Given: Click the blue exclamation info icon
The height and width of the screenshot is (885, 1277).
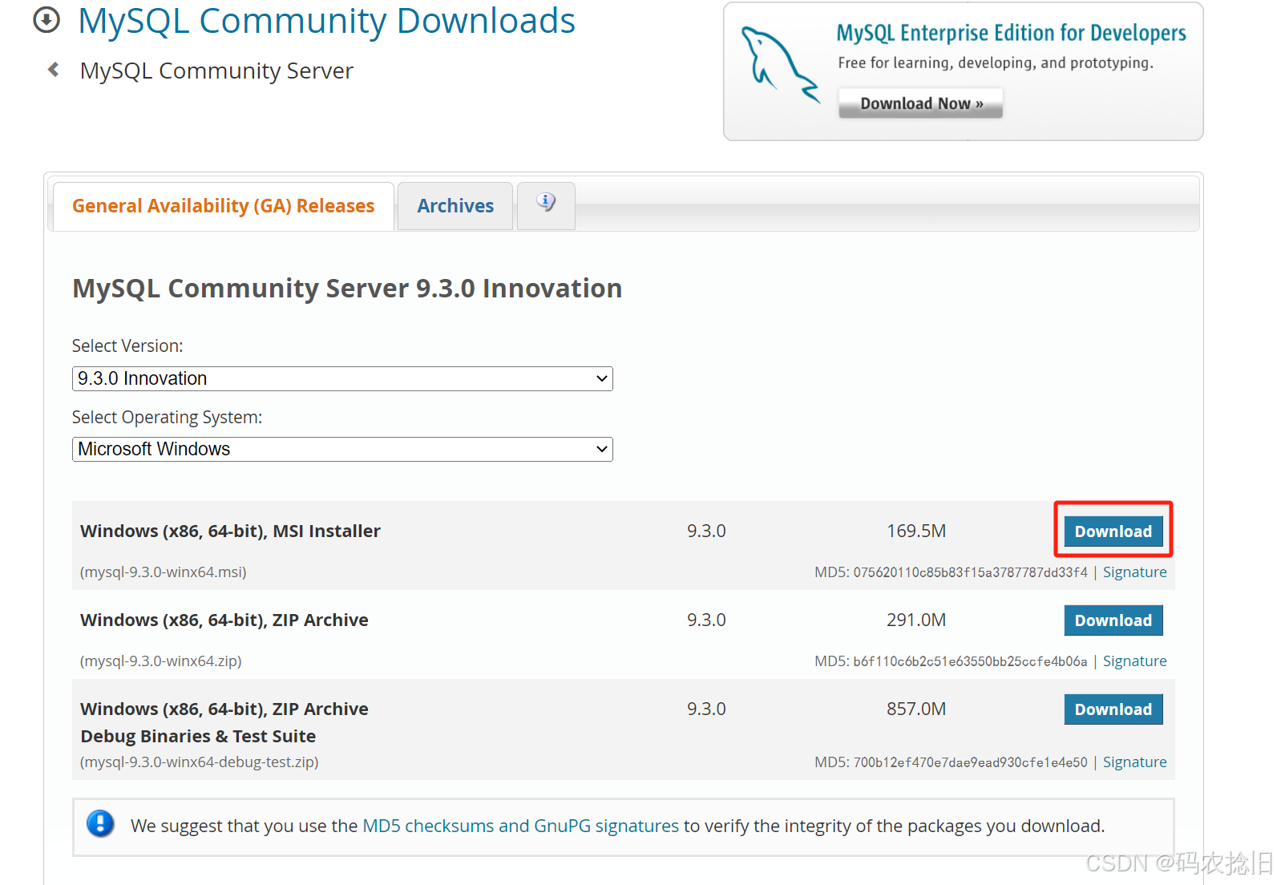Looking at the screenshot, I should pos(100,823).
